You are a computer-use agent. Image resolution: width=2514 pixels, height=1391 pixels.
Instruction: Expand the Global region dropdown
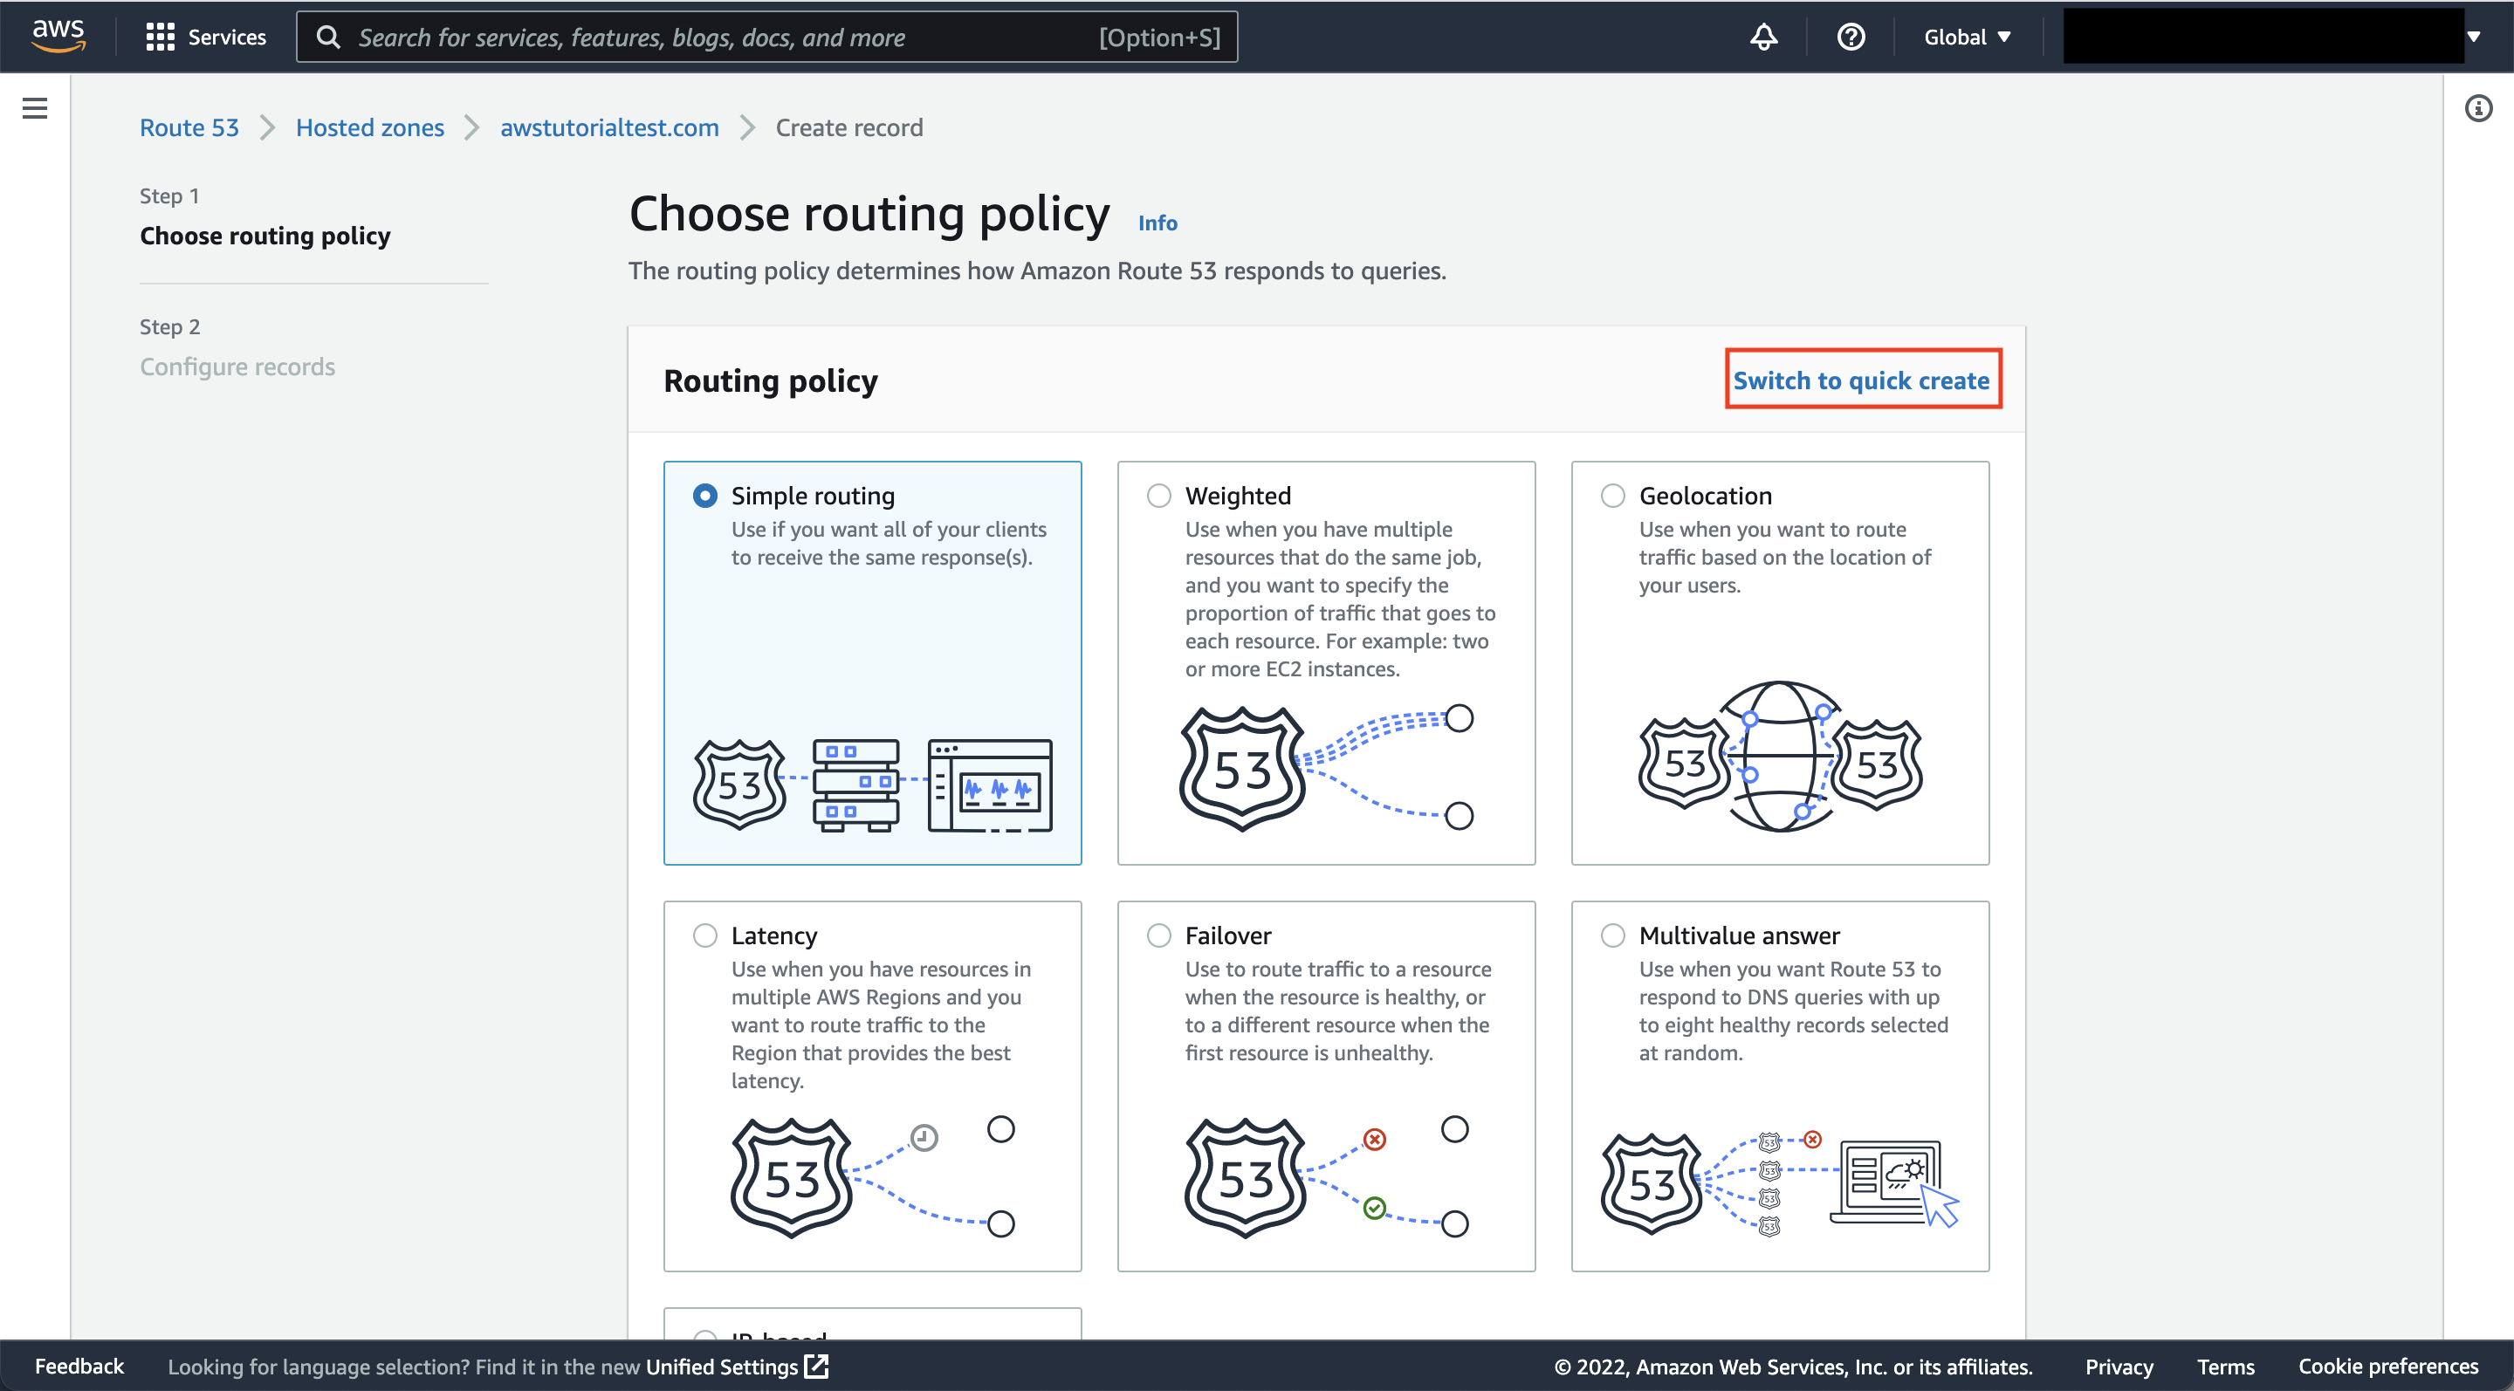pyautogui.click(x=1967, y=37)
